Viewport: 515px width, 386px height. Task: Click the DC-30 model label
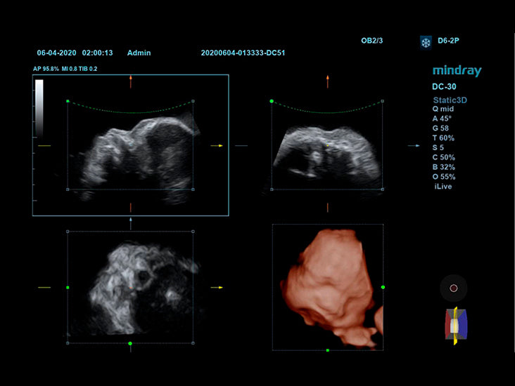pos(444,87)
